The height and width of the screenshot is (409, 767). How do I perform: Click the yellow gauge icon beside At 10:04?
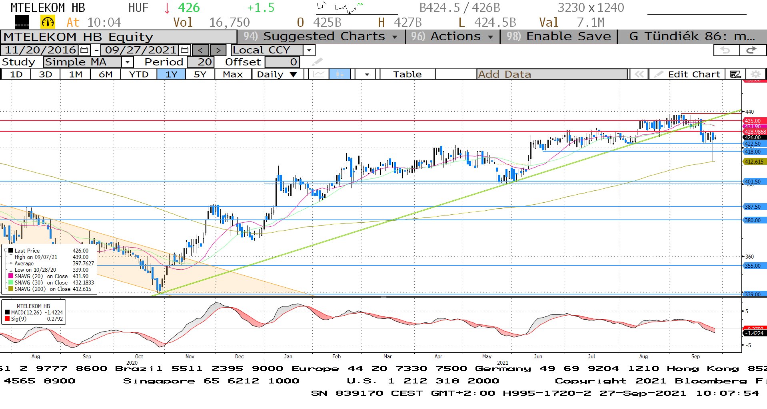click(48, 22)
